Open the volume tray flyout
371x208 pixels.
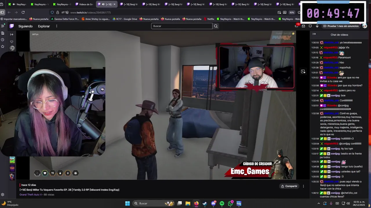coord(348,203)
